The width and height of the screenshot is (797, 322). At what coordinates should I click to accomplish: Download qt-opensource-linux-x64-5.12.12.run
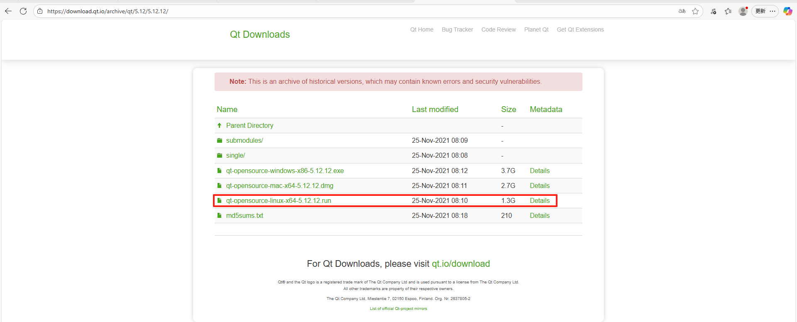pyautogui.click(x=279, y=200)
